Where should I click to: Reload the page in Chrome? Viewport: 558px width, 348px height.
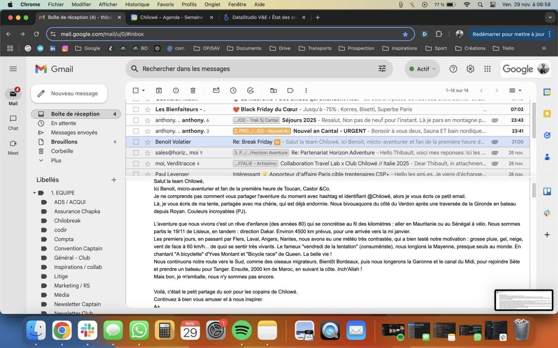point(36,34)
